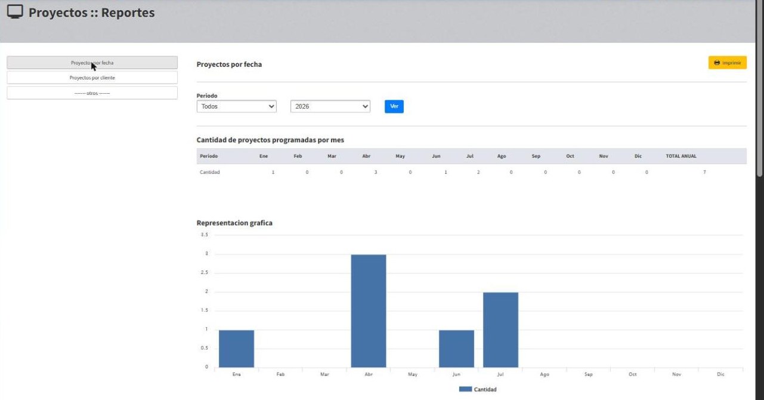Click the Representacion grafica heading

(234, 223)
